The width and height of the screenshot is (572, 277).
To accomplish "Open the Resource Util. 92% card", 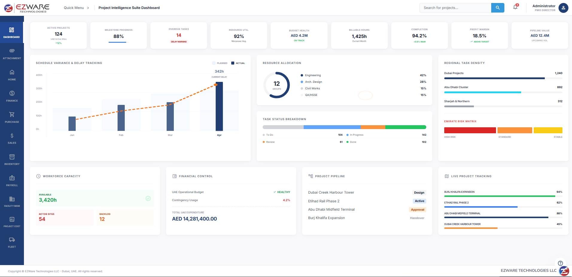I will tap(239, 35).
